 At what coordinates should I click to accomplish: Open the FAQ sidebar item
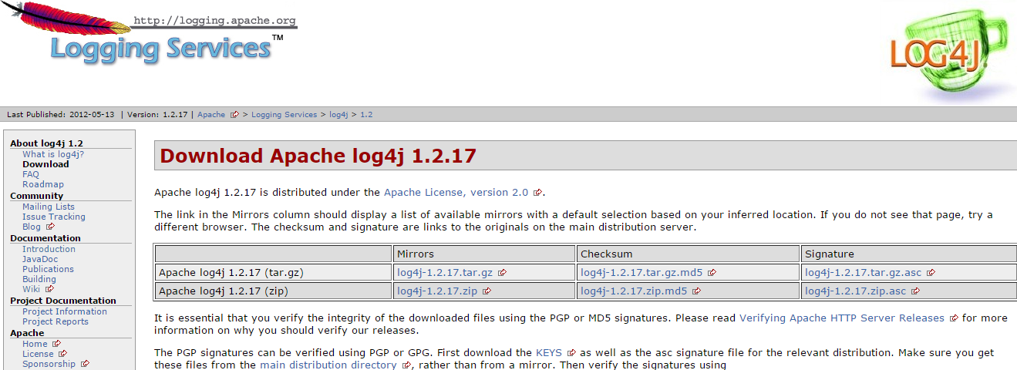(31, 174)
